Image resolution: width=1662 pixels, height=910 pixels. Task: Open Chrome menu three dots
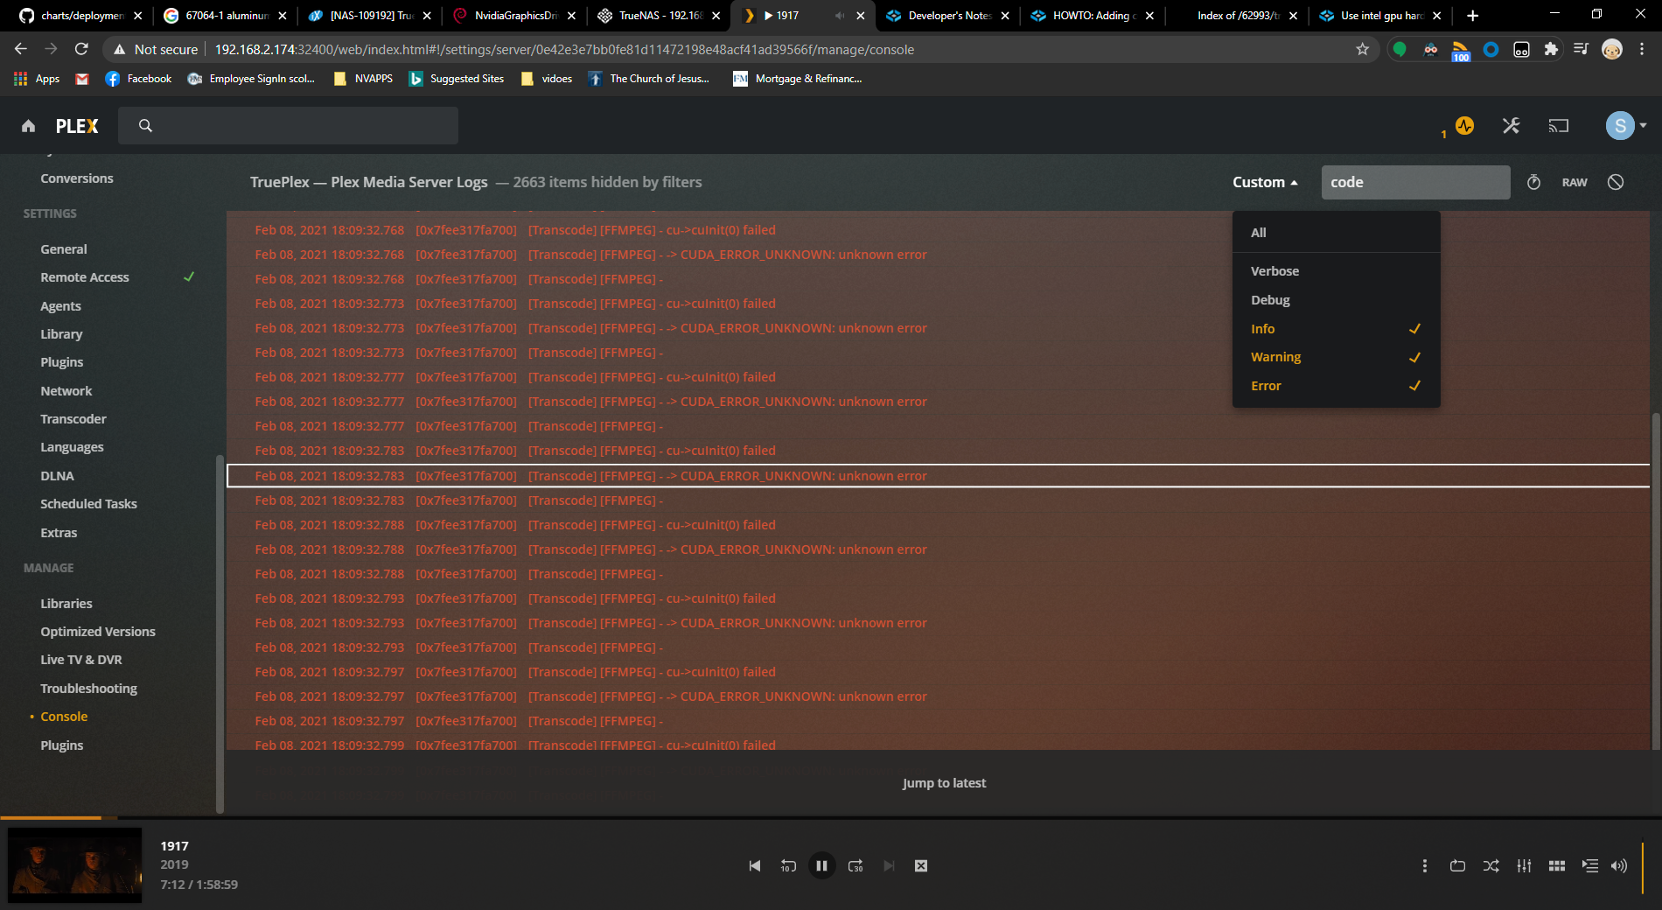[x=1642, y=50]
